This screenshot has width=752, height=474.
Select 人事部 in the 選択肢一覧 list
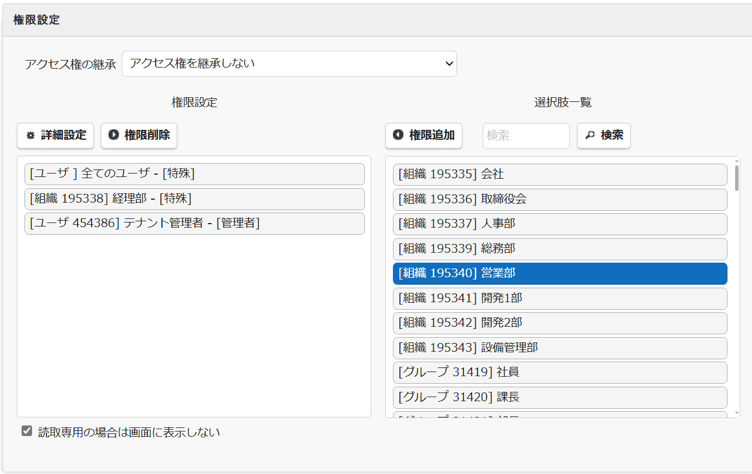tap(560, 224)
